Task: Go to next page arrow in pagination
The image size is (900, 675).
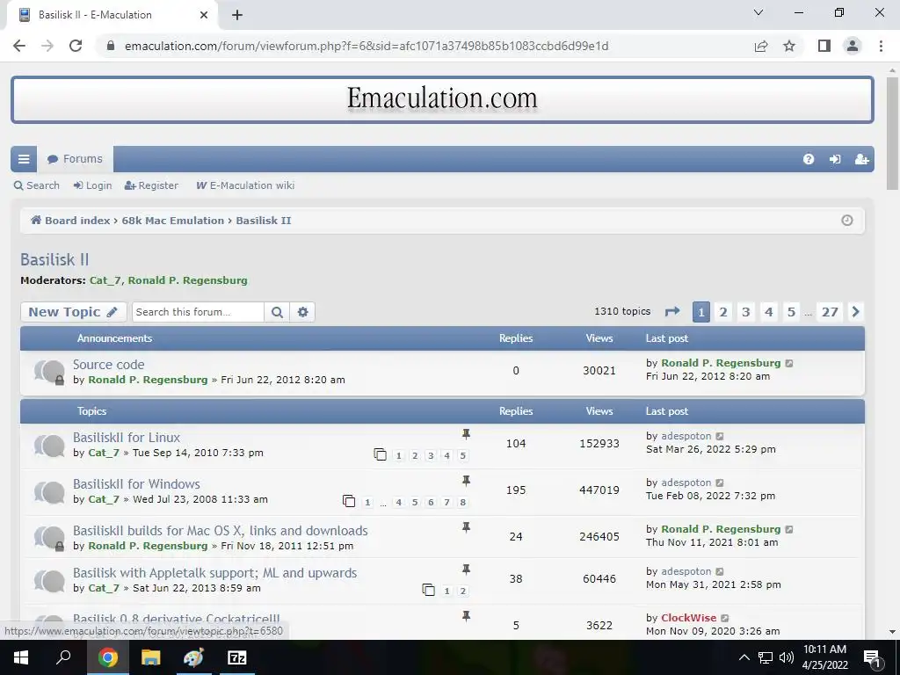Action: point(855,312)
